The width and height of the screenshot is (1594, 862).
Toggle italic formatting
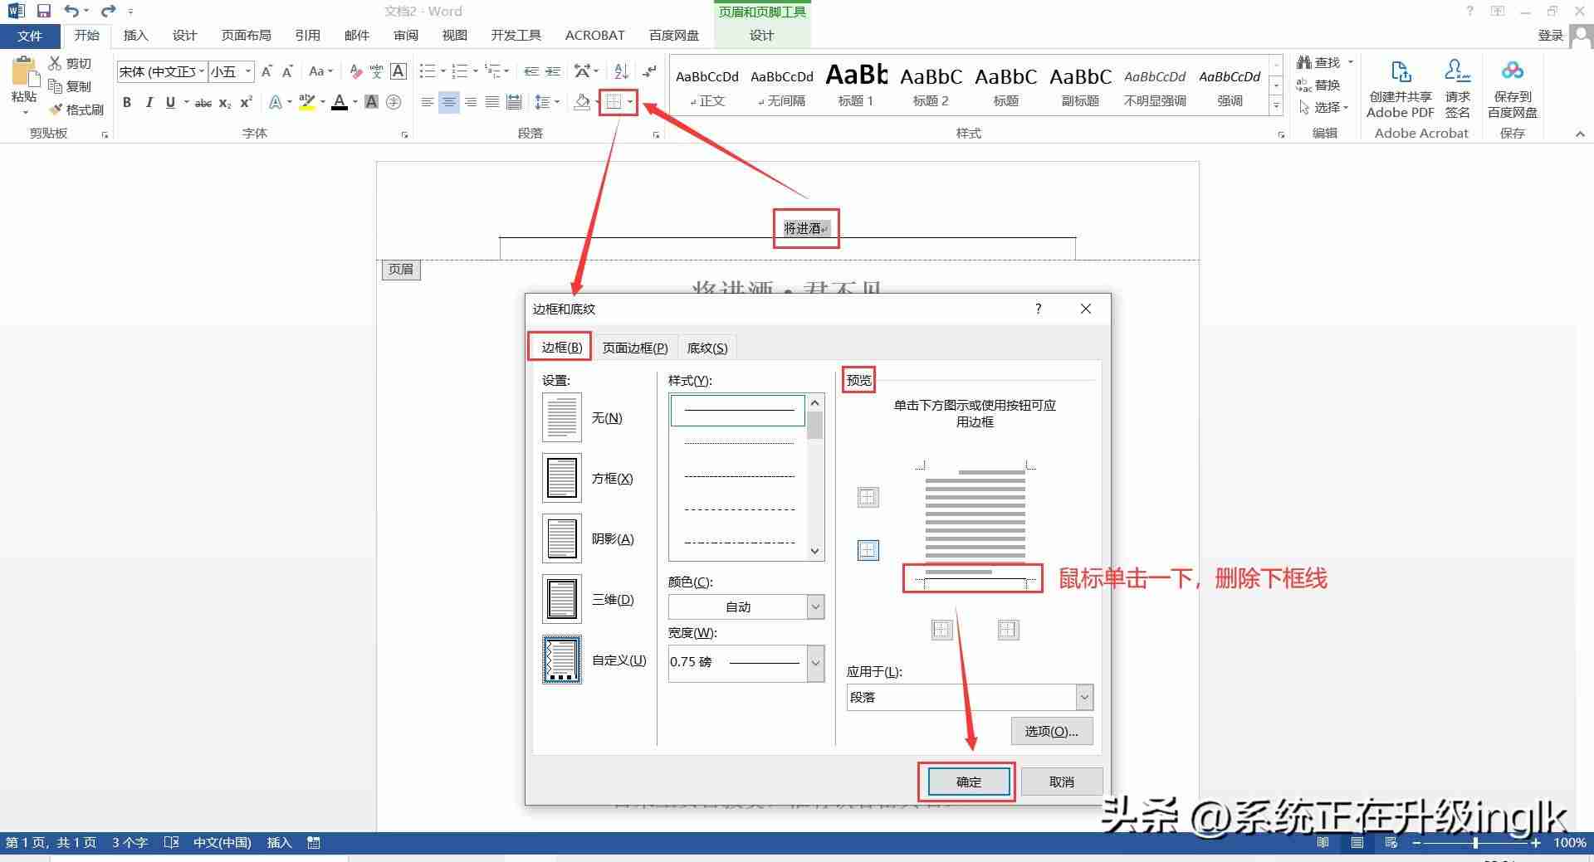tap(149, 102)
